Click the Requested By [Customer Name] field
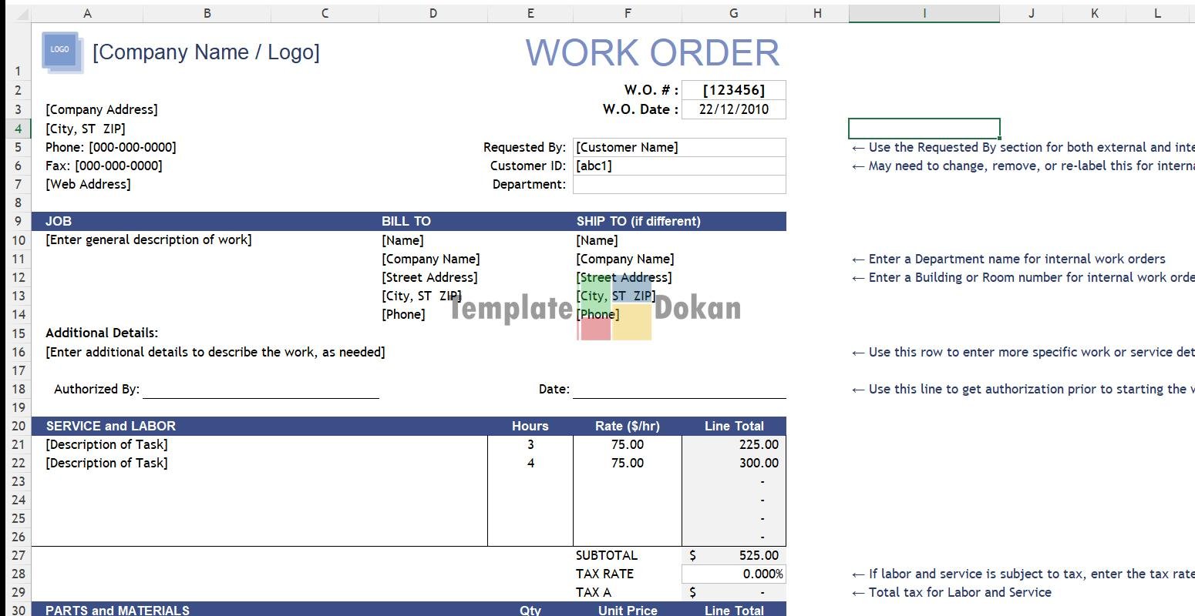1195x616 pixels. point(678,147)
